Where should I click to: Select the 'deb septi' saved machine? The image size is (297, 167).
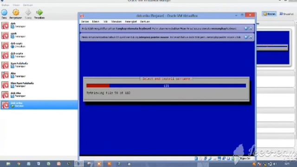pos(39,45)
